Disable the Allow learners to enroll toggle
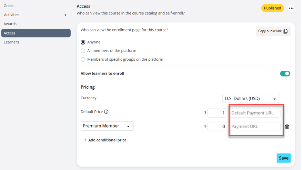The height and width of the screenshot is (170, 302). click(285, 73)
